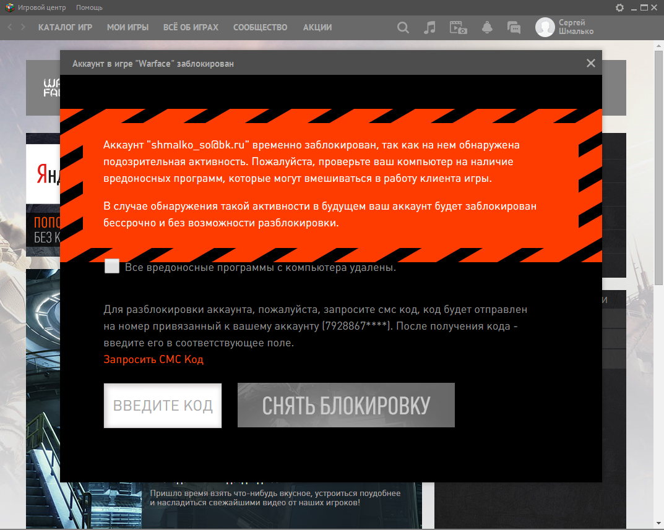The width and height of the screenshot is (664, 530).
Task: Switch to the 'МОИ ИГРЫ' tab
Action: pyautogui.click(x=127, y=27)
